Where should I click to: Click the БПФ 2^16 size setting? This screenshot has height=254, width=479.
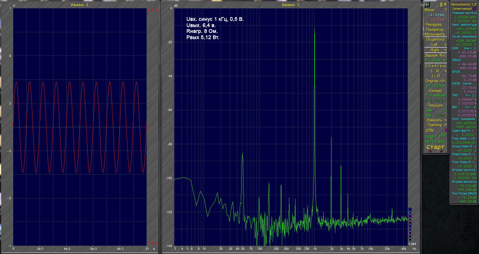coord(435,136)
